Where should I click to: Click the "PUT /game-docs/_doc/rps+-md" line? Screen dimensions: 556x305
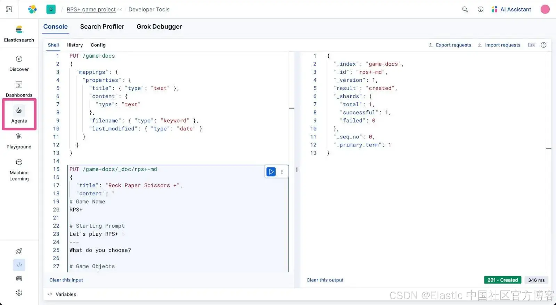113,169
